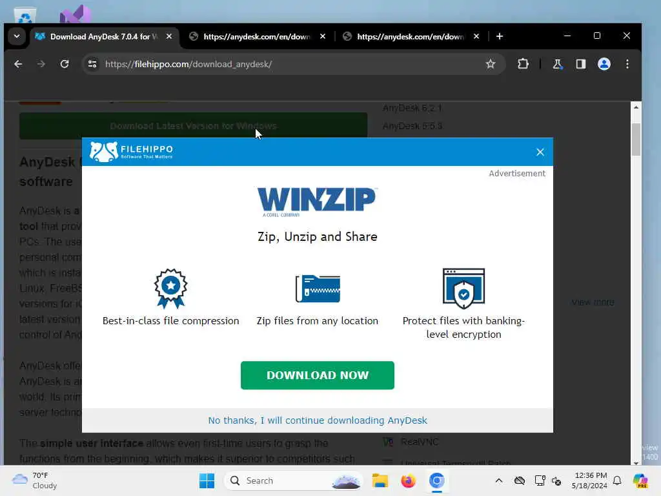Show hidden system tray icons
Screen dimensions: 661x496
(x=499, y=480)
